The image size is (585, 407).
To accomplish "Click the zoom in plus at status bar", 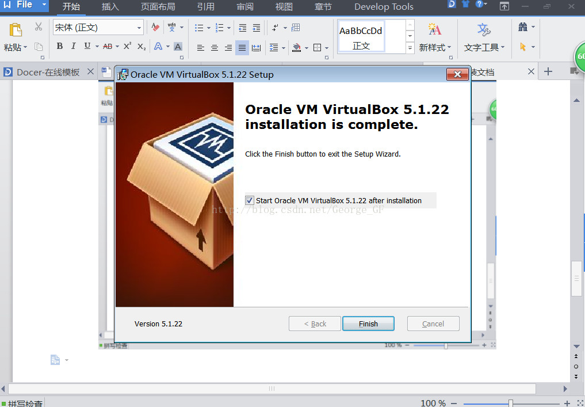I will (567, 404).
